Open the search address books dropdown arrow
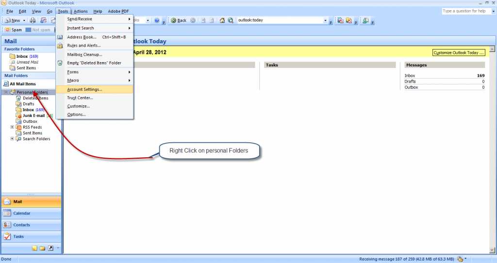497x263 pixels. [148, 20]
